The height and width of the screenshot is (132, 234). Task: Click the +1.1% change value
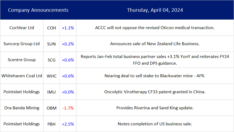pyautogui.click(x=68, y=28)
